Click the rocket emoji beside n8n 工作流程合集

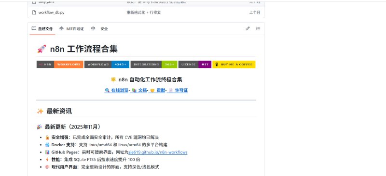pyautogui.click(x=41, y=49)
